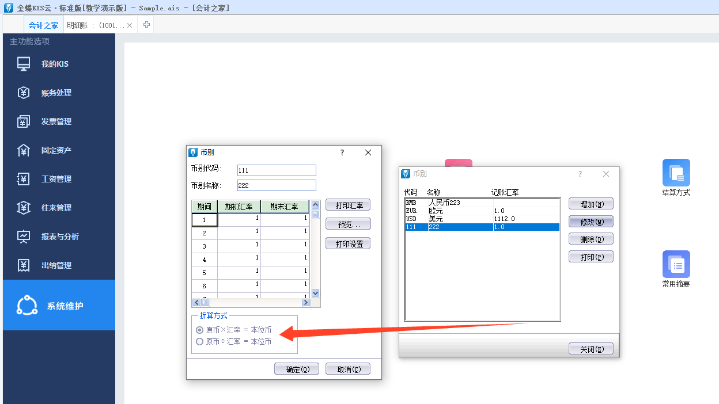Select 固定资产 in sidebar
This screenshot has width=719, height=404.
point(56,150)
